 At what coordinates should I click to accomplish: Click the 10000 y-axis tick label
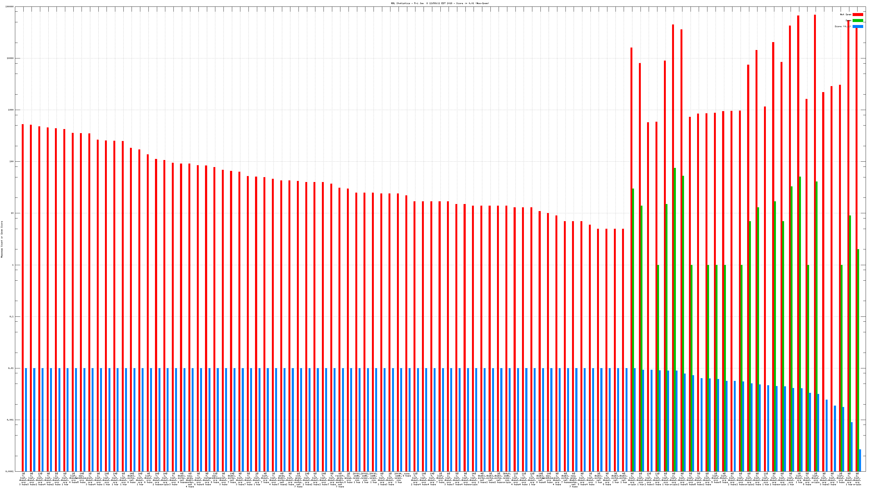click(x=11, y=58)
